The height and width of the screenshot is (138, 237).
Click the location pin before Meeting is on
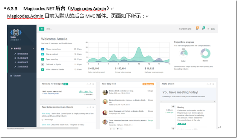(x=163, y=96)
